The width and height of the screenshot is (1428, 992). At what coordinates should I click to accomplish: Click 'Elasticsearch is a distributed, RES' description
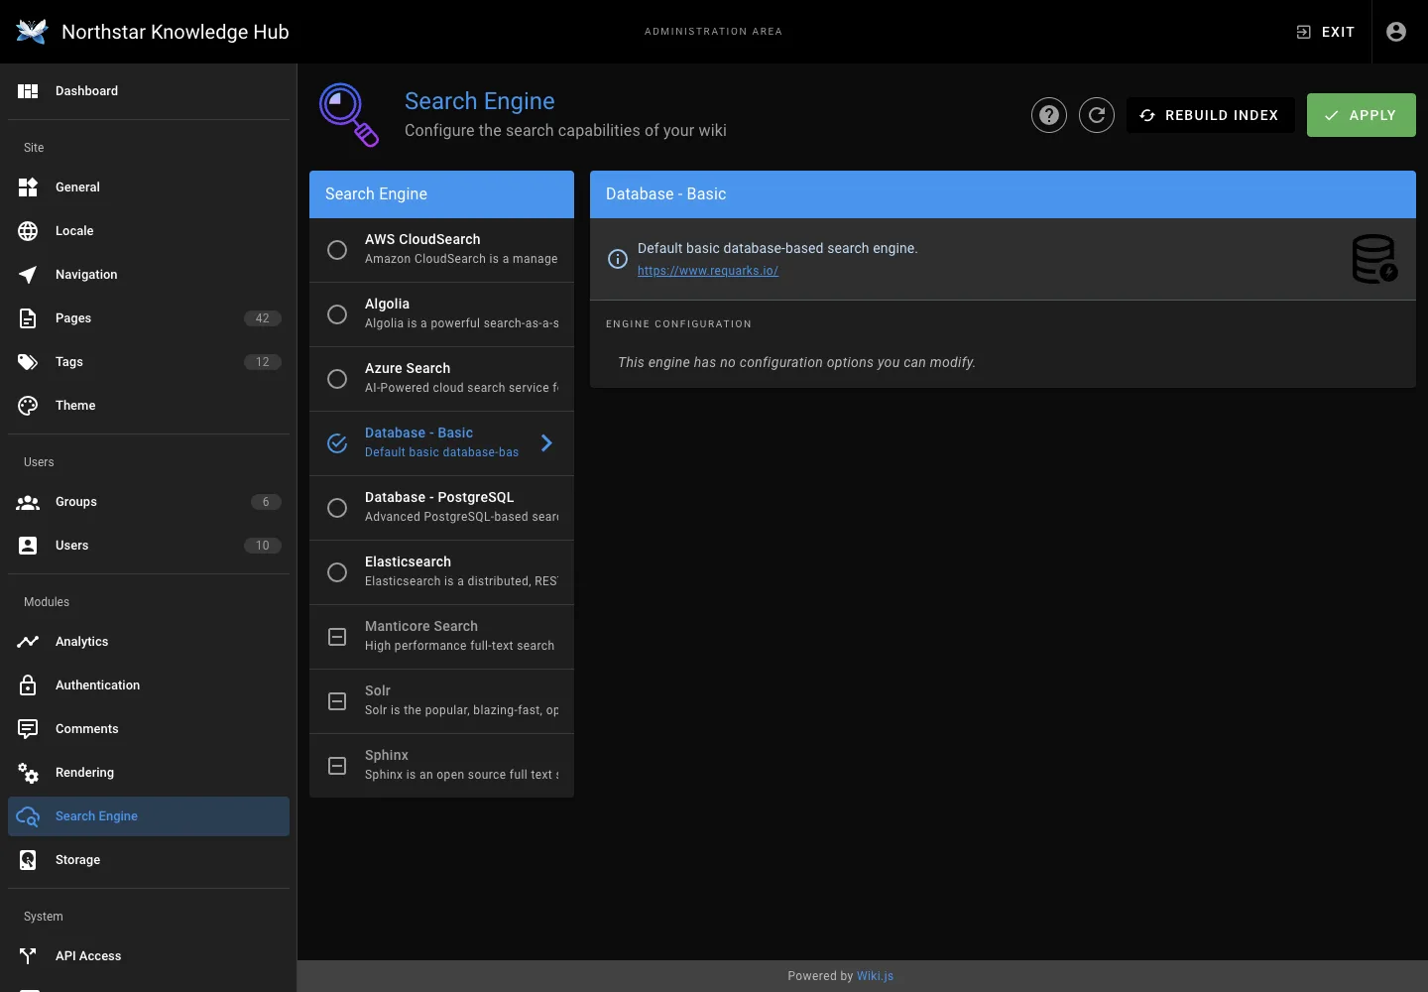pos(462,581)
